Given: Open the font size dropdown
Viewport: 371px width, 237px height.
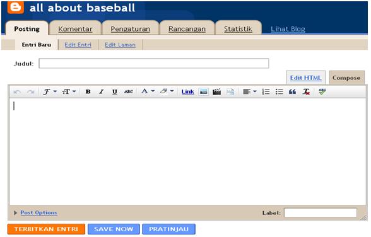Looking at the screenshot, I should coord(69,91).
